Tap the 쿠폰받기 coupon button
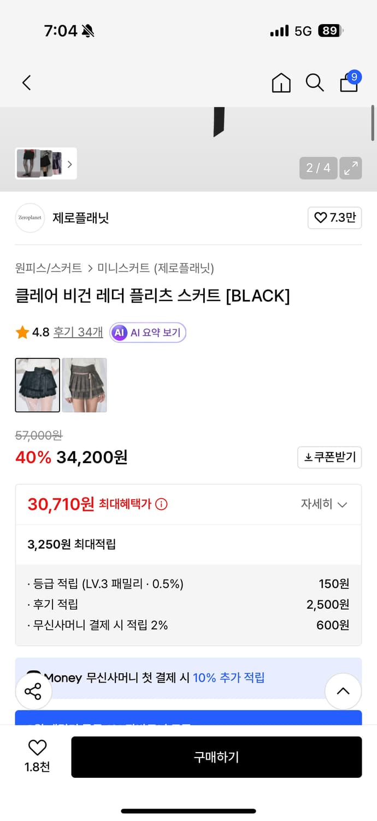The width and height of the screenshot is (377, 821). (x=329, y=458)
